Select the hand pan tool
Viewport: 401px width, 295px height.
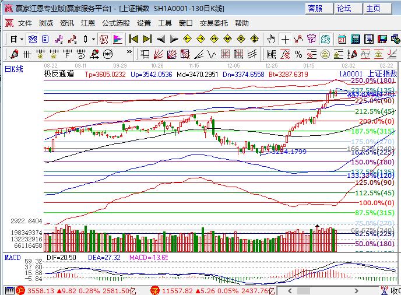271,39
